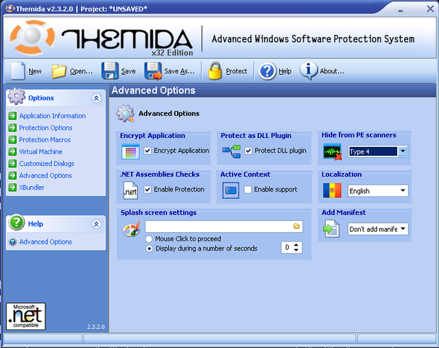Screen dimensions: 439x348
Task: Click the Active Context window icon
Action: click(x=230, y=190)
